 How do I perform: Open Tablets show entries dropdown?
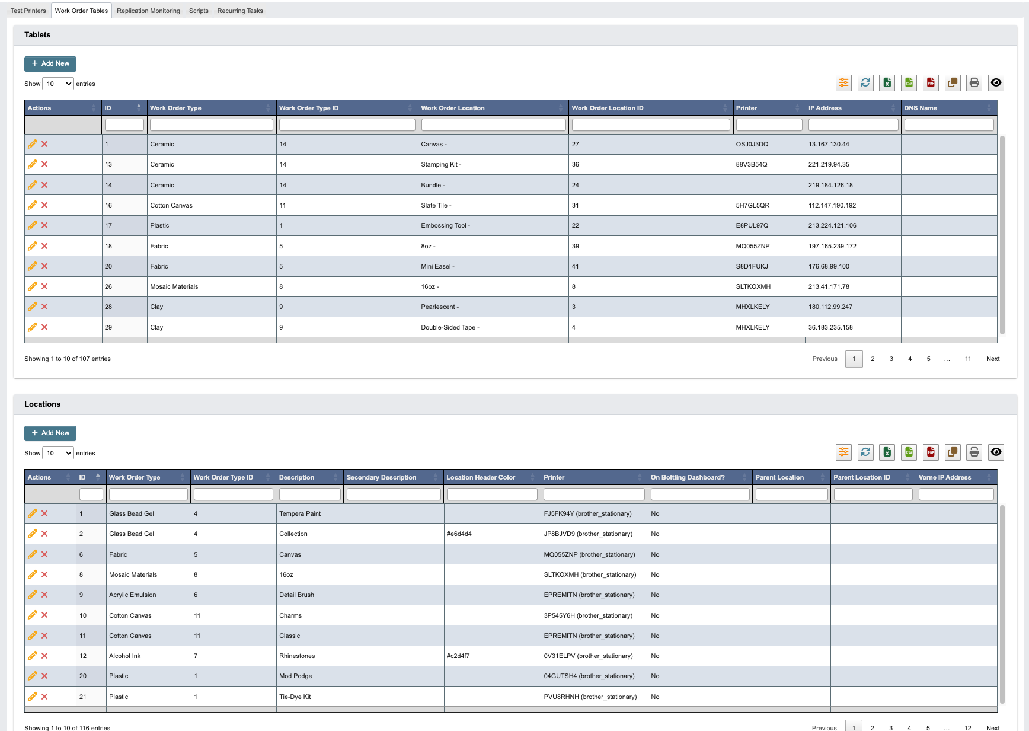(58, 84)
